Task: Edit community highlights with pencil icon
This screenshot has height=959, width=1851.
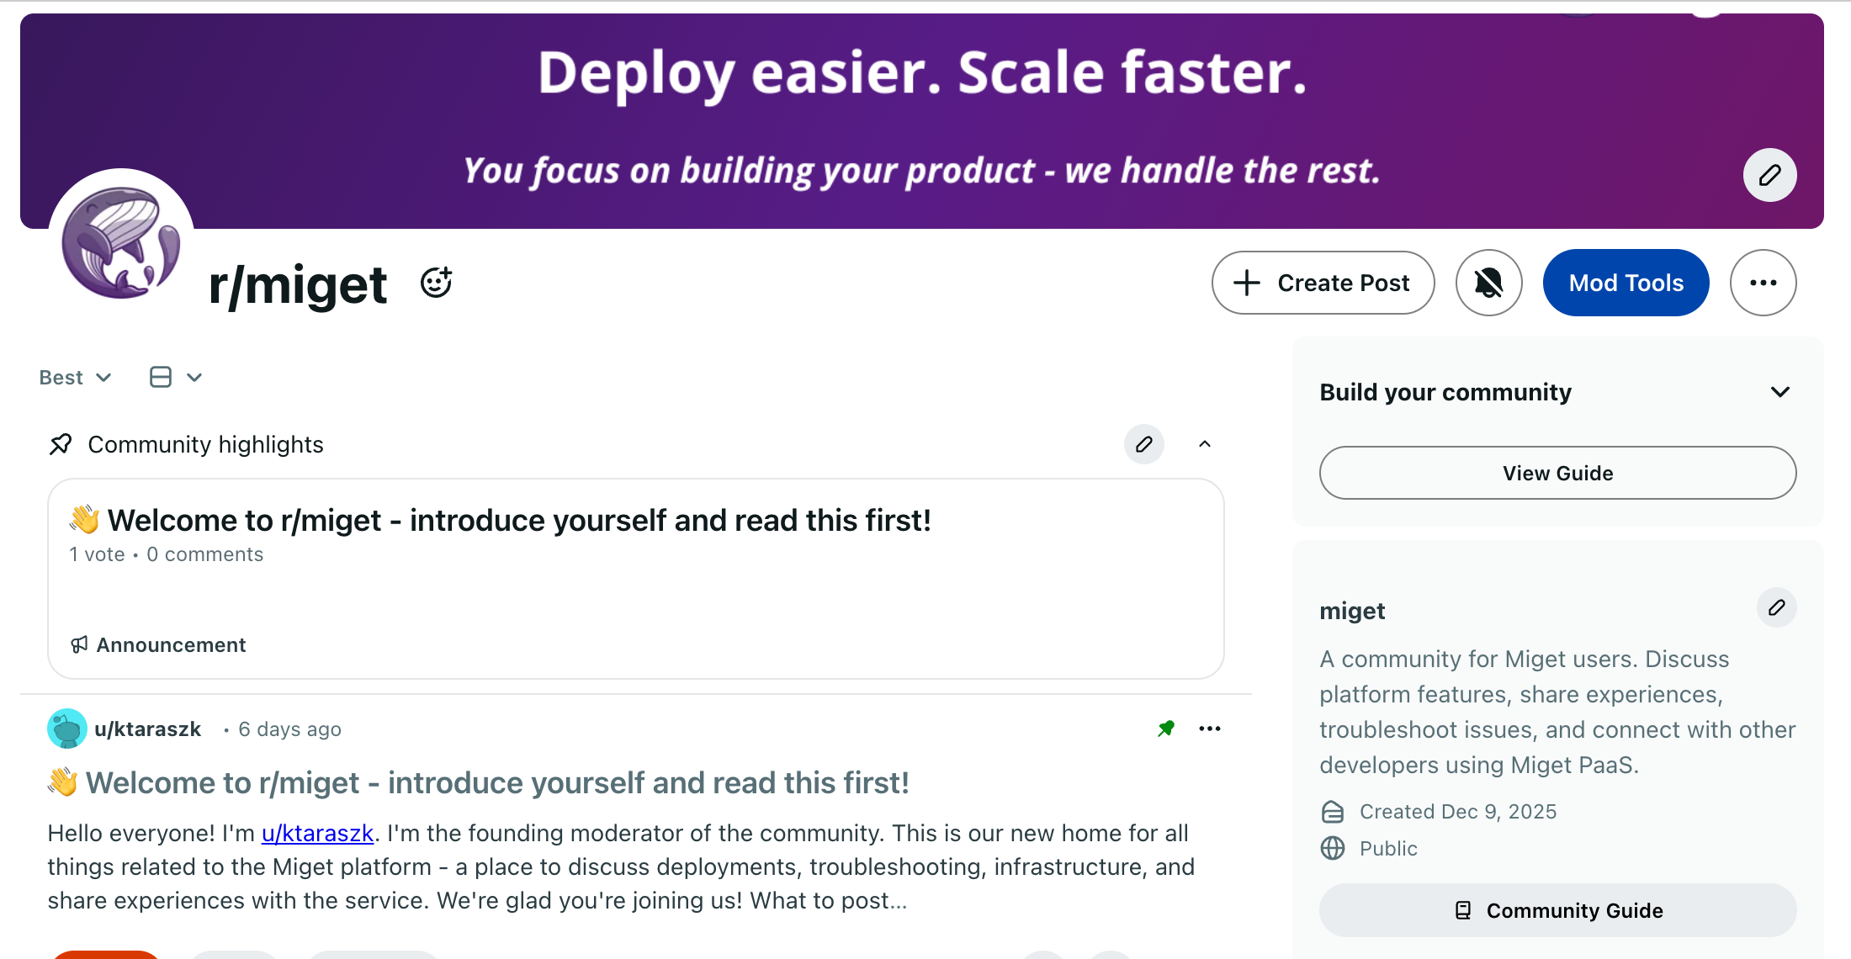Action: 1143,444
